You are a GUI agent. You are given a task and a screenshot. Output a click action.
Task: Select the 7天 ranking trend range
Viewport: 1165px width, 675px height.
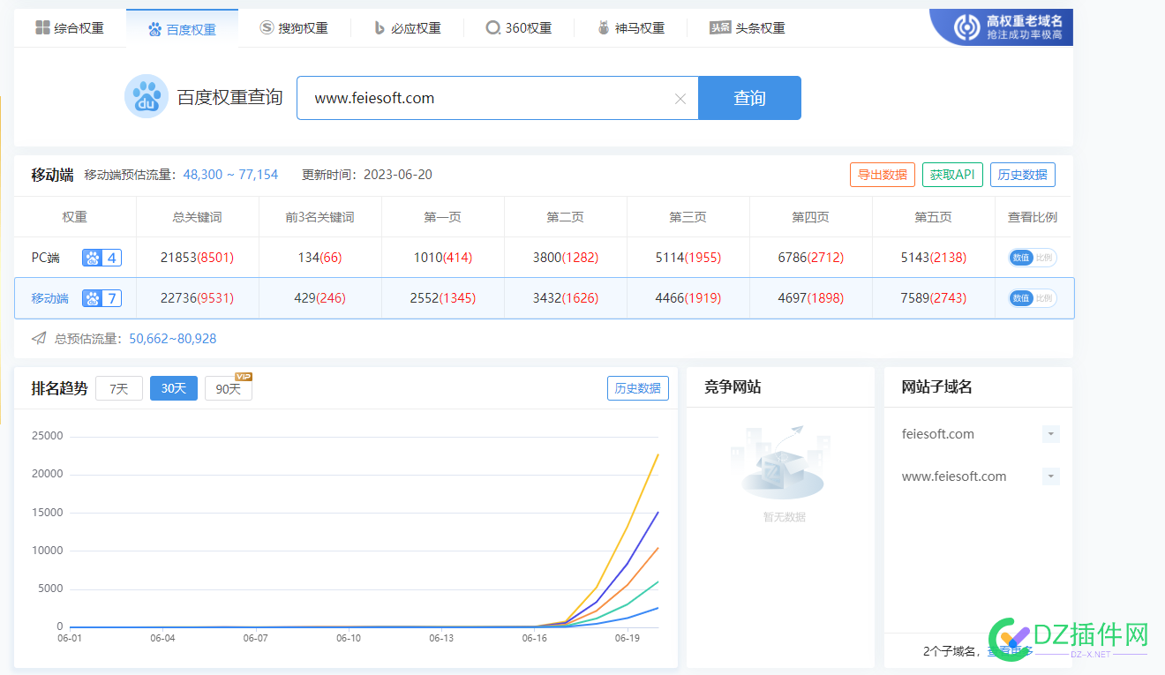[119, 388]
